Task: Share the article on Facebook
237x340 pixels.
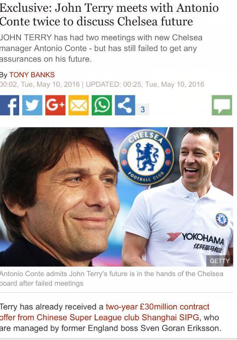Action: click(10, 105)
